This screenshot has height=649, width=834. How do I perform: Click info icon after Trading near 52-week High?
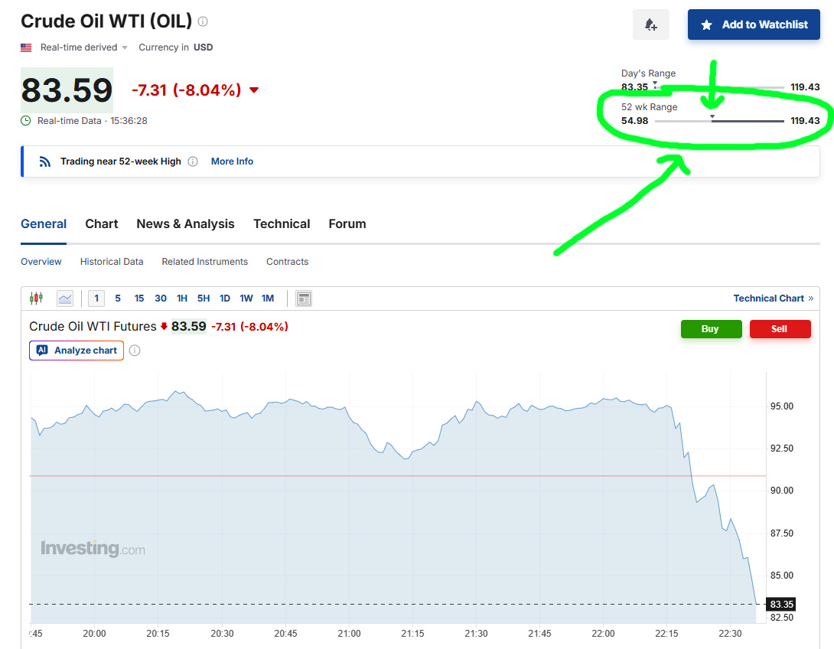coord(193,161)
